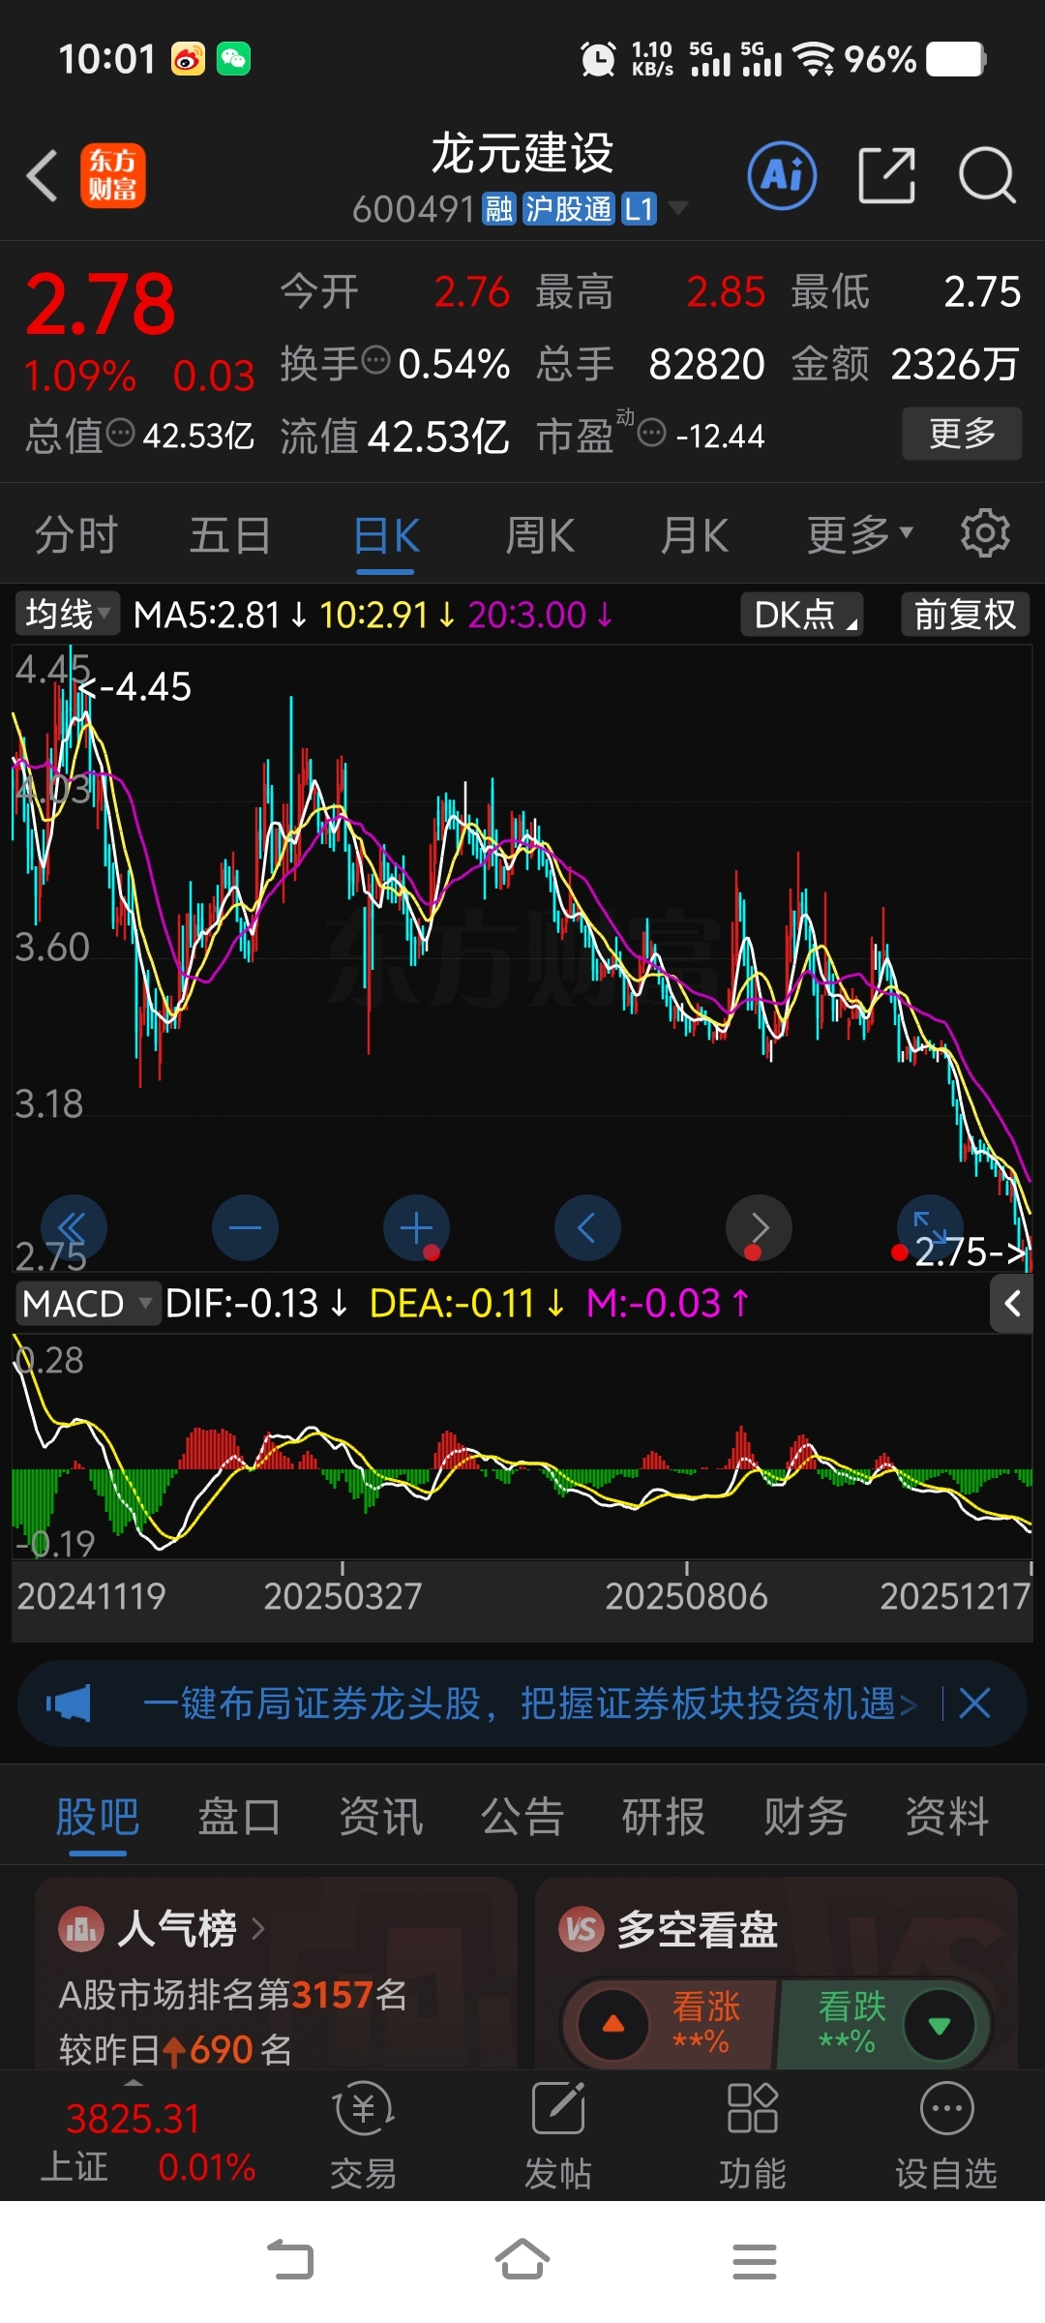
Task: Tap the L1 level tag
Action: pos(639,208)
